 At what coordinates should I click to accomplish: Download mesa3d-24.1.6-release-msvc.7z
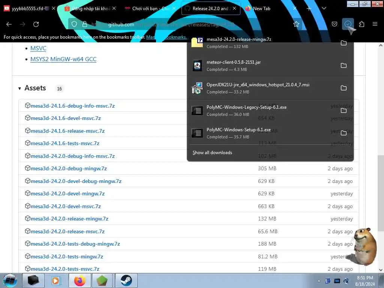tap(67, 131)
